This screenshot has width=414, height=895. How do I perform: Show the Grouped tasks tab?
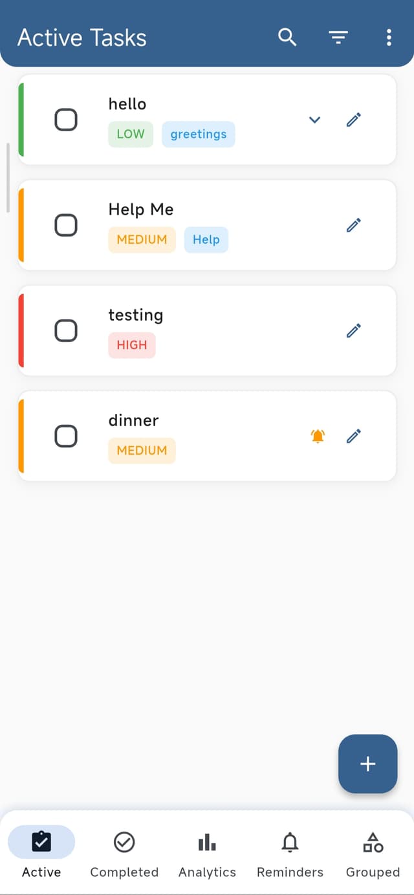[x=373, y=854]
